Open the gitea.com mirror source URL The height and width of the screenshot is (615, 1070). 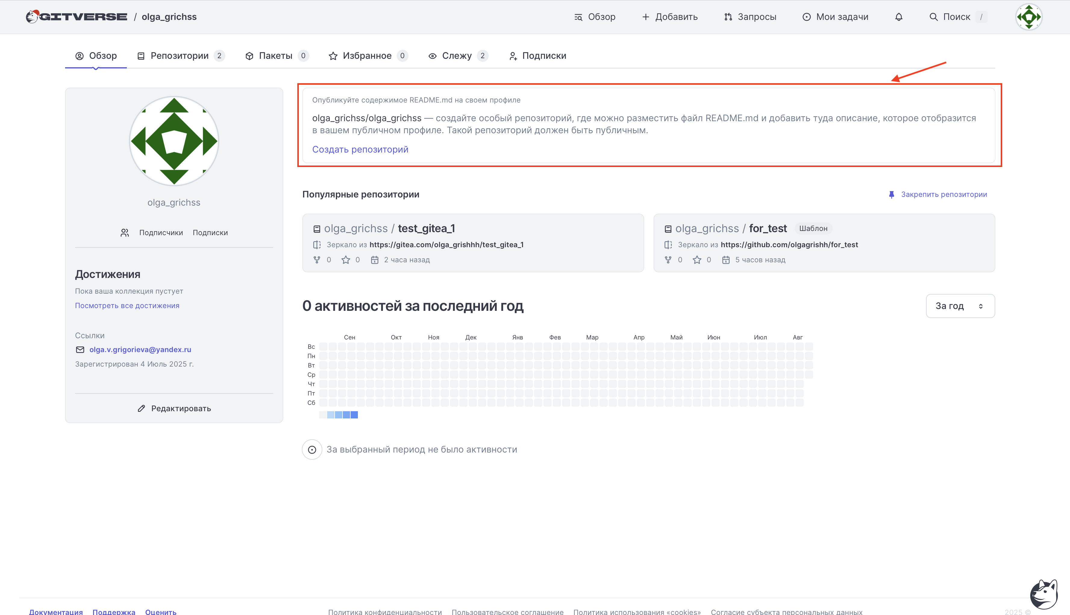click(x=446, y=245)
